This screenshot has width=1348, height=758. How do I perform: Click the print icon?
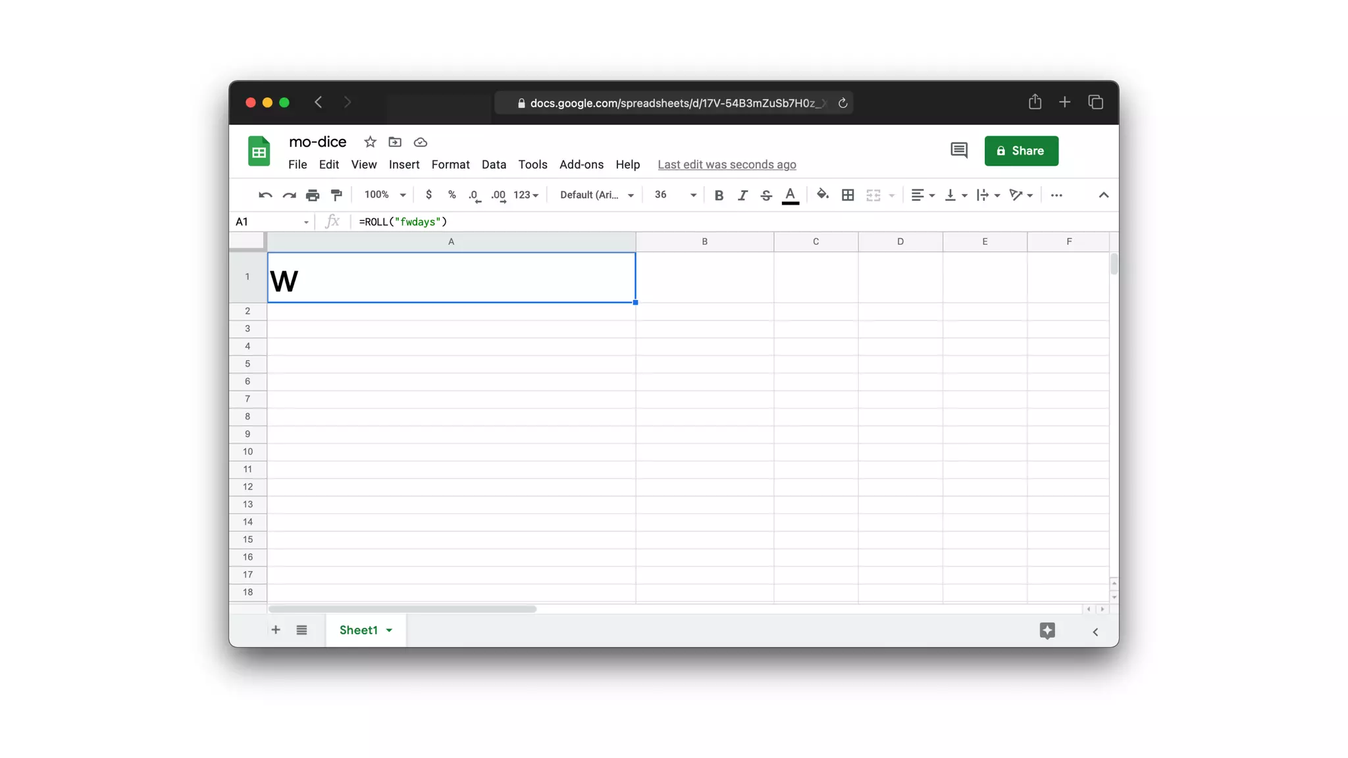point(313,195)
